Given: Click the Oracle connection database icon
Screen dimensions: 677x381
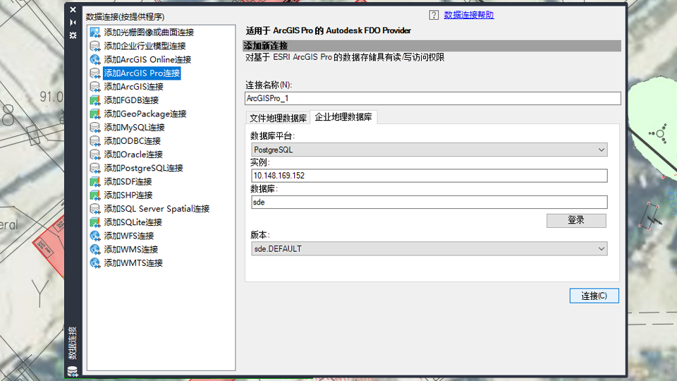Looking at the screenshot, I should pos(95,155).
